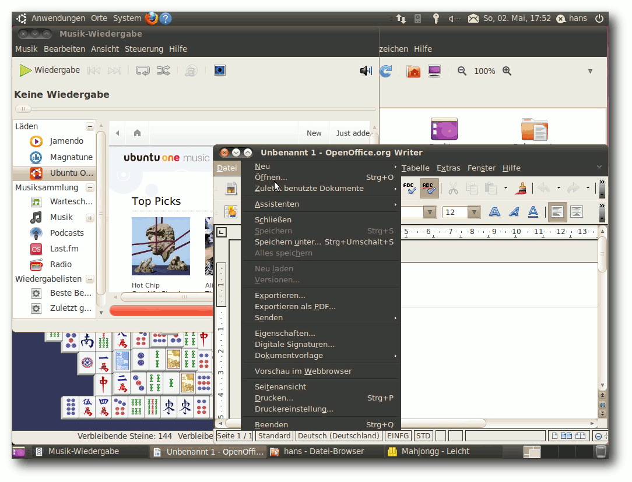632x482 pixels.
Task: Open the Extras menu in Writer
Action: click(x=448, y=168)
